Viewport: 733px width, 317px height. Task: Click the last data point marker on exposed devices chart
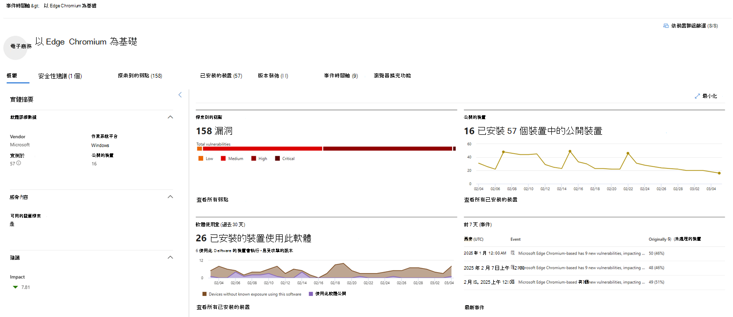coord(719,173)
